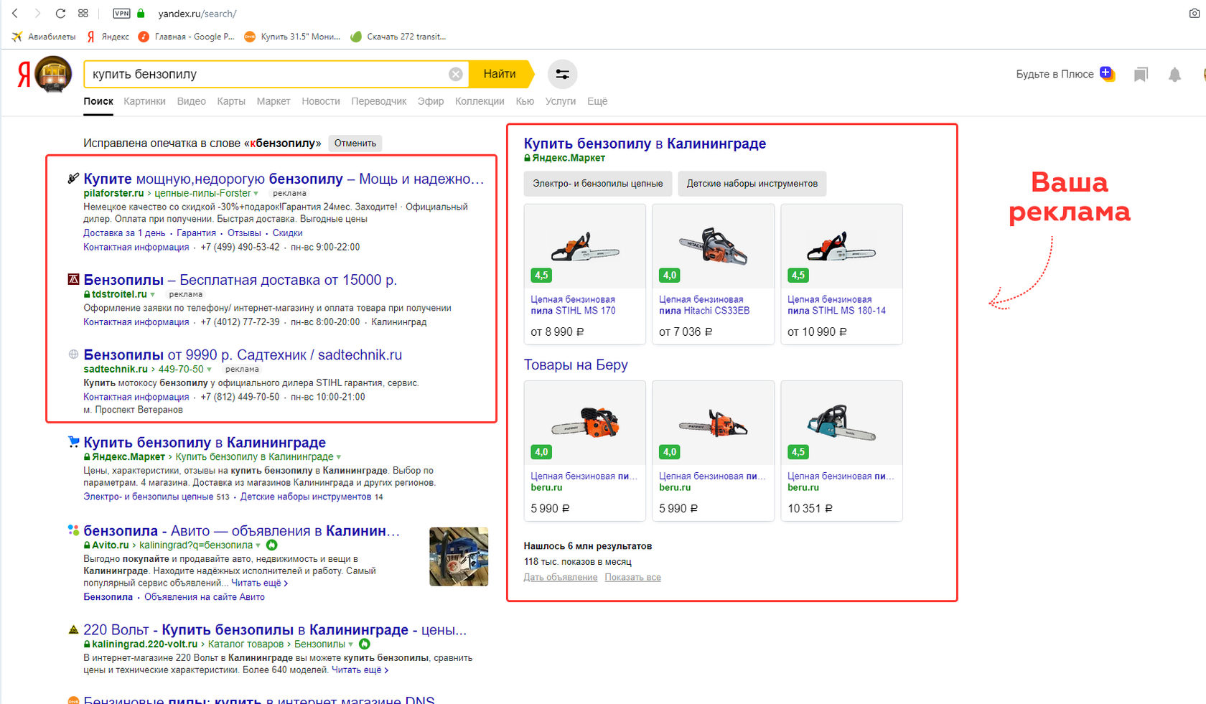Switch to the Маркет tab
1206x704 pixels.
point(274,101)
